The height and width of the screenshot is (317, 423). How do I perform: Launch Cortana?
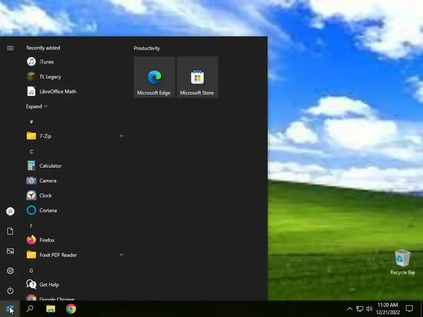click(76, 210)
